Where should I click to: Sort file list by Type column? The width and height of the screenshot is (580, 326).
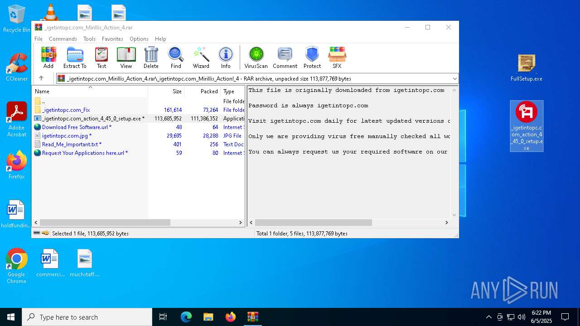(233, 91)
